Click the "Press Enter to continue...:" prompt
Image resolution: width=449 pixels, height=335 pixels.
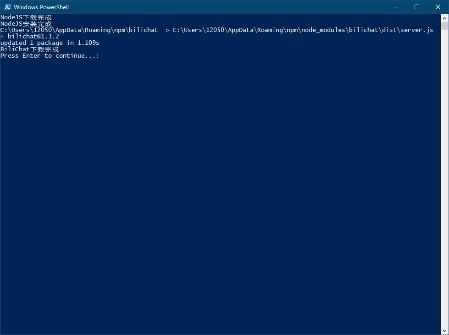tap(50, 56)
